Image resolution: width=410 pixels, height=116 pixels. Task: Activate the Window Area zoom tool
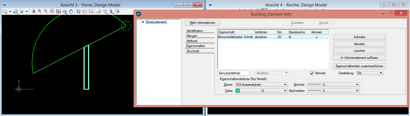pyautogui.click(x=52, y=11)
